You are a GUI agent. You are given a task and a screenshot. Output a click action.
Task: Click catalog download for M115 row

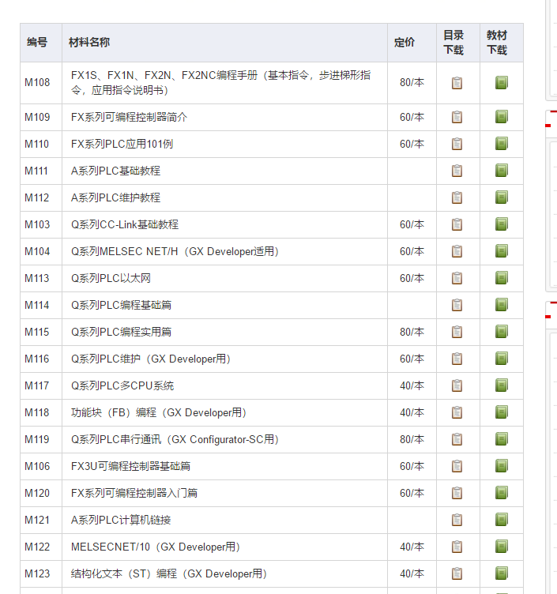457,332
